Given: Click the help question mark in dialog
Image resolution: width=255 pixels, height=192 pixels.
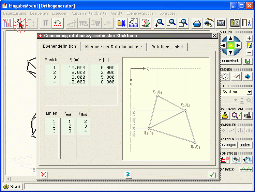Looking at the screenshot, I should (128, 175).
